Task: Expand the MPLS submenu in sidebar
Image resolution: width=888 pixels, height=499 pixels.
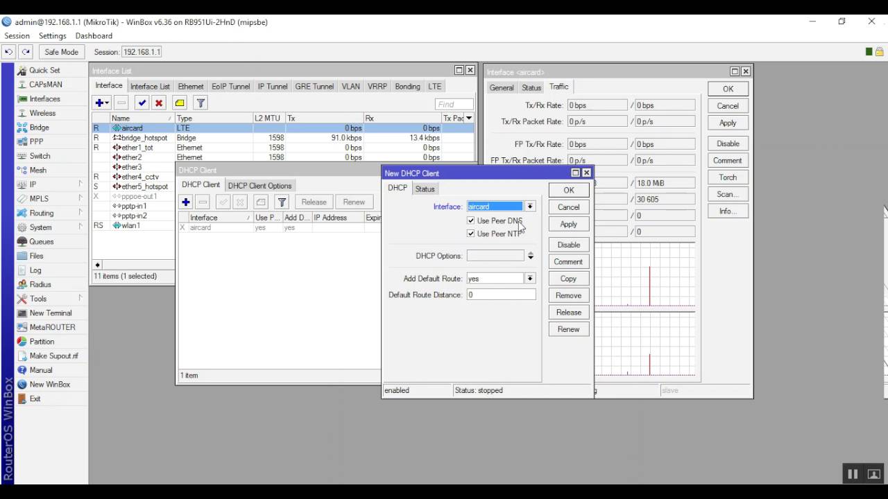Action: 80,199
